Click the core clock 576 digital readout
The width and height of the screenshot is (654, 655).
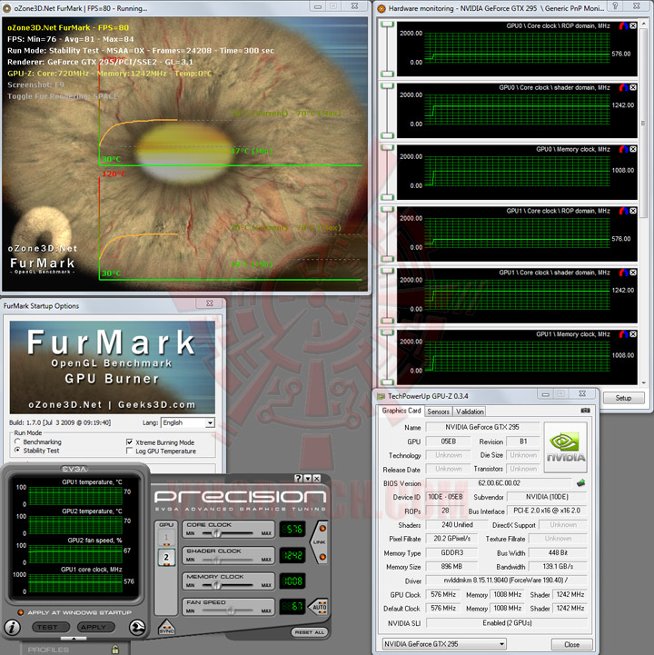click(x=292, y=530)
